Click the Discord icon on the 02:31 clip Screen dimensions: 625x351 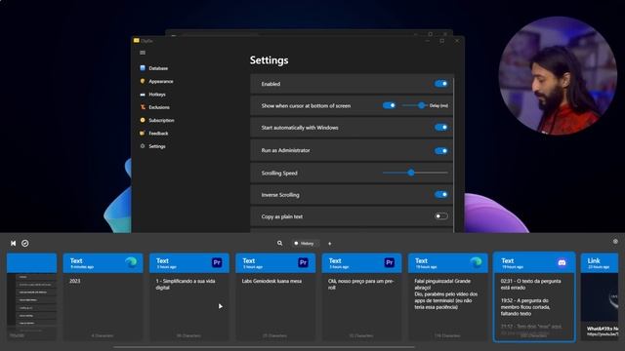(562, 262)
